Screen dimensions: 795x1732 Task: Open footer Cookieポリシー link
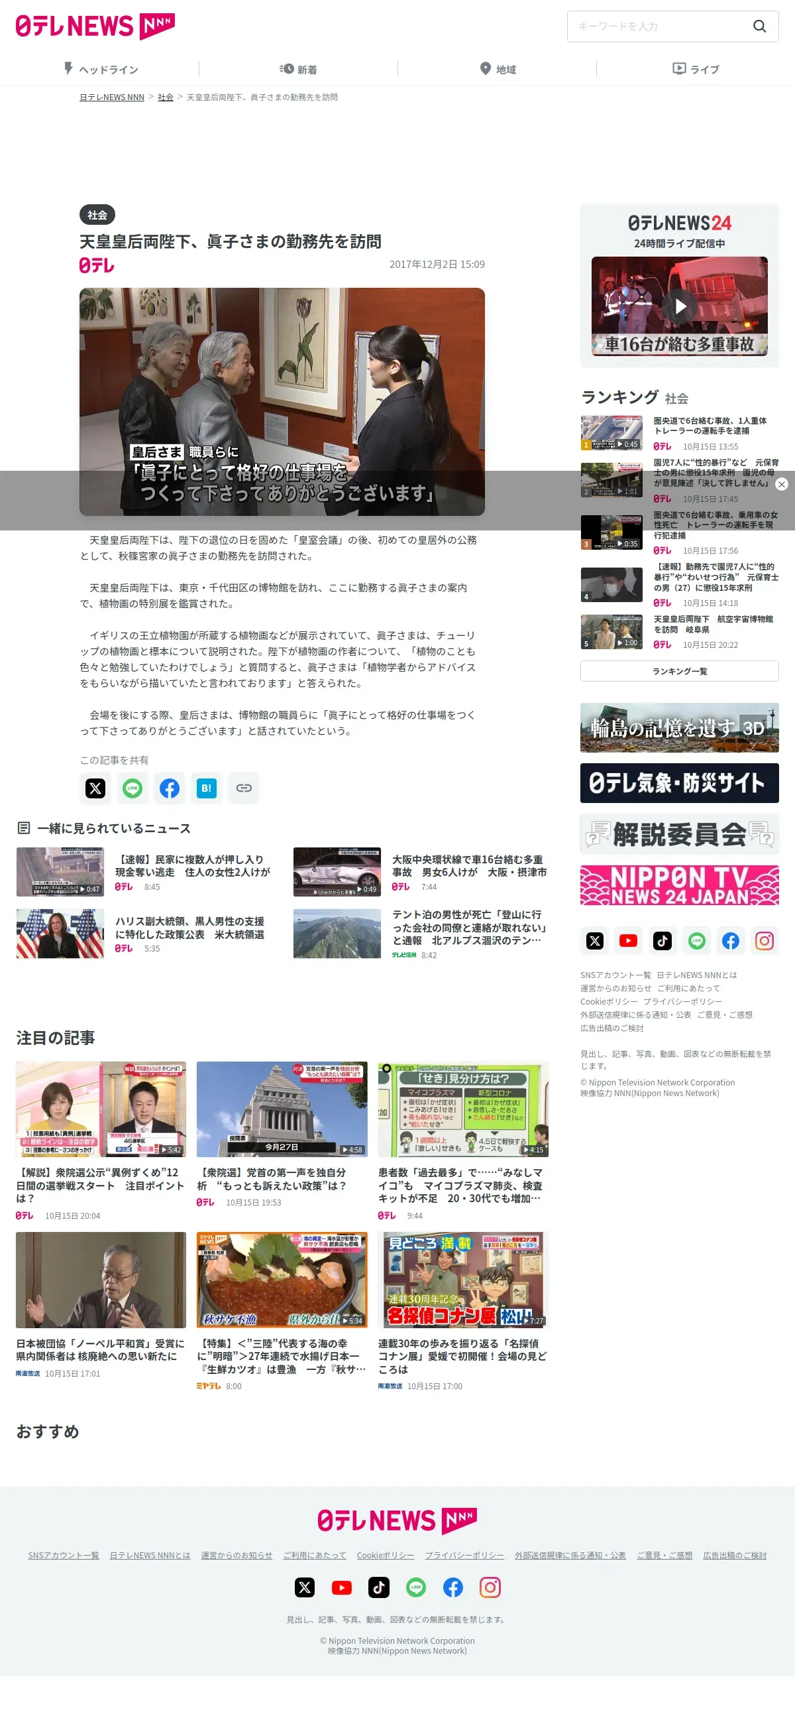(x=385, y=1555)
